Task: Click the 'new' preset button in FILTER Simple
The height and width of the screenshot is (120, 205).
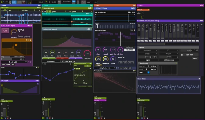Action: pyautogui.click(x=3, y=64)
